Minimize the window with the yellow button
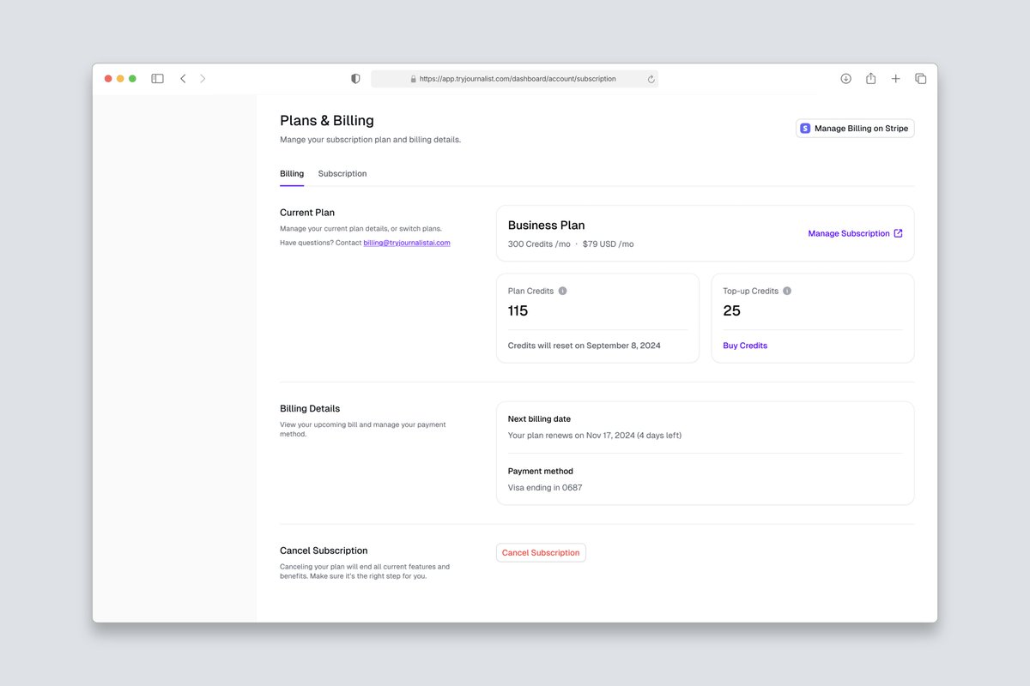The width and height of the screenshot is (1030, 686). click(120, 79)
